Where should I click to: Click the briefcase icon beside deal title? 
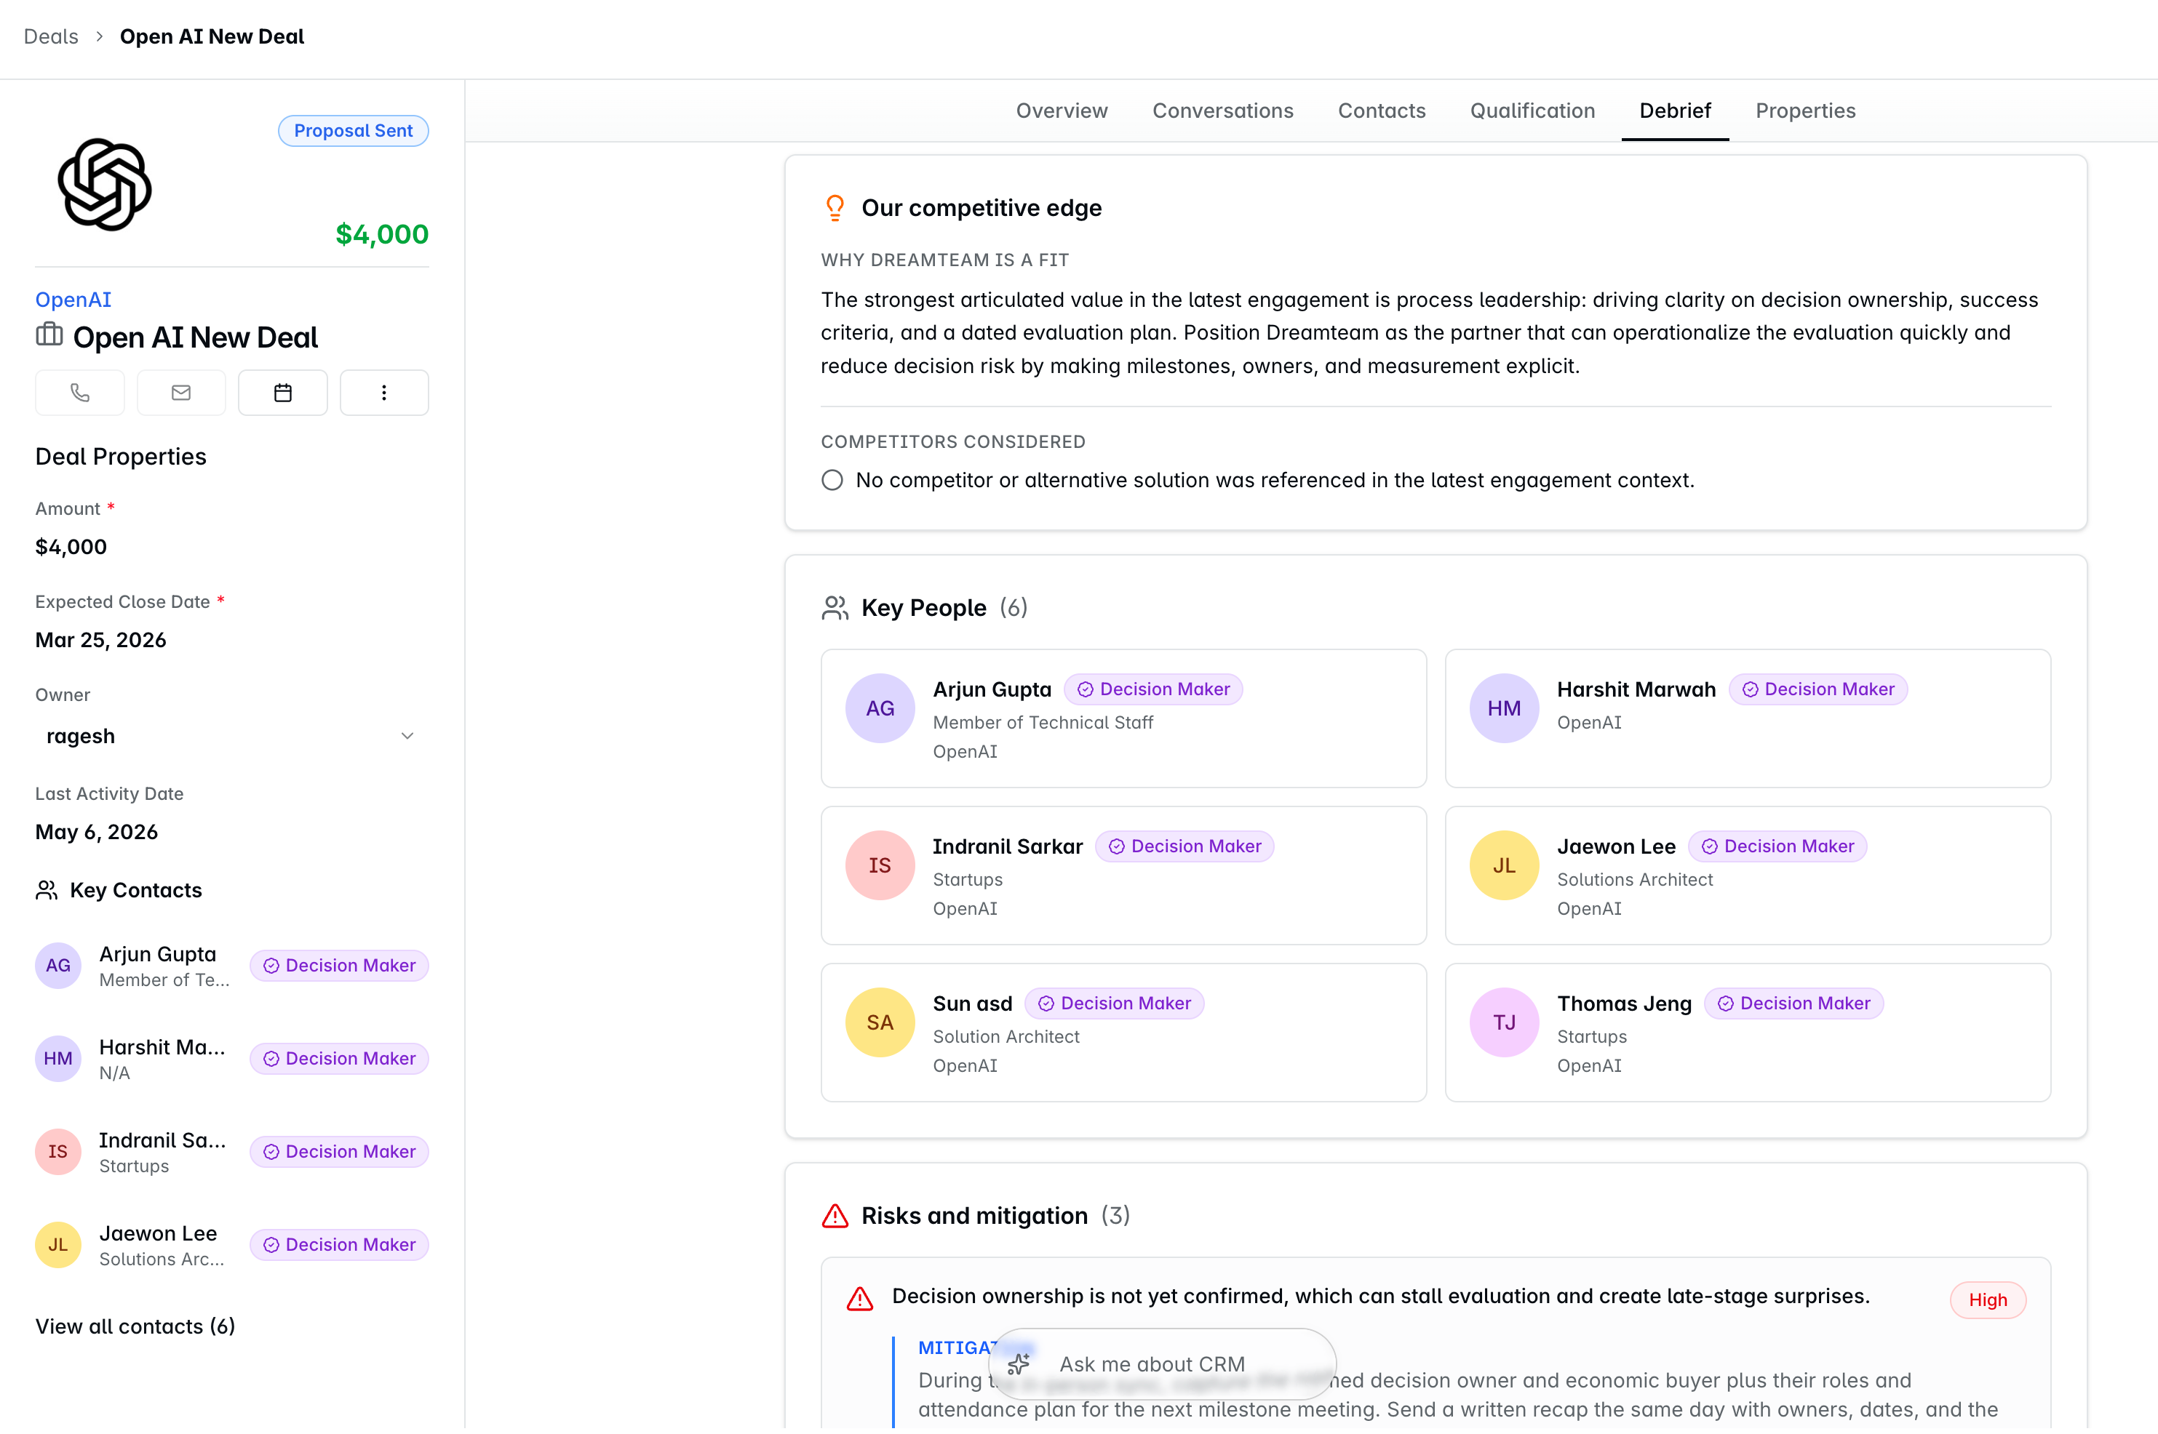(x=49, y=336)
